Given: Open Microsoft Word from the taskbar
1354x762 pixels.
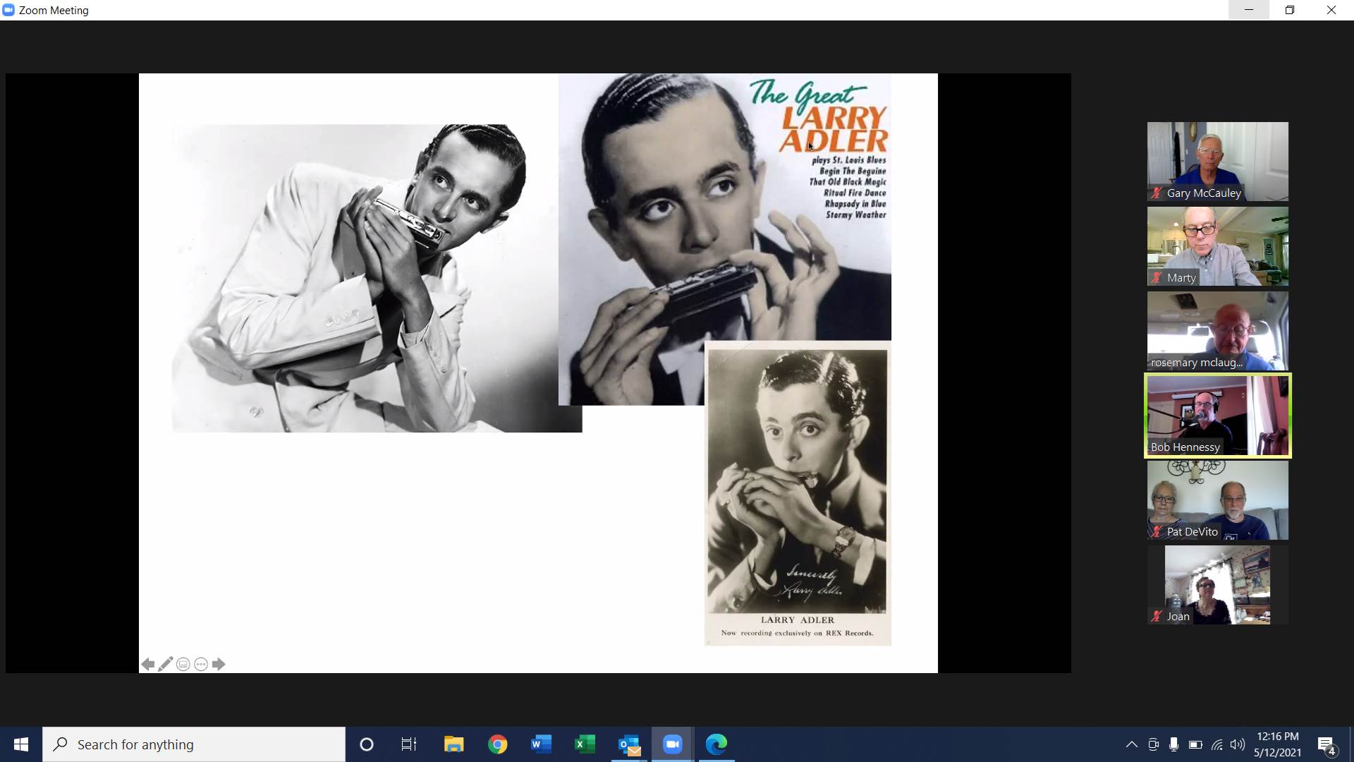Looking at the screenshot, I should tap(541, 744).
